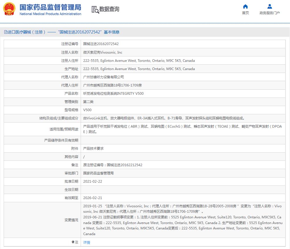Click the 适用范围/预期用途 description text
290x249 pixels.
(x=182, y=129)
